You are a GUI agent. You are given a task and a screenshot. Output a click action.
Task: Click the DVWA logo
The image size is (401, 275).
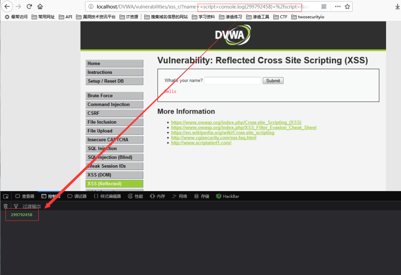[x=233, y=35]
